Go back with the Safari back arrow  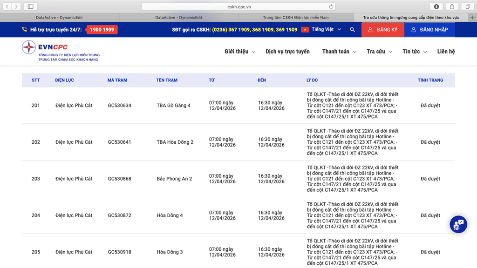point(7,7)
